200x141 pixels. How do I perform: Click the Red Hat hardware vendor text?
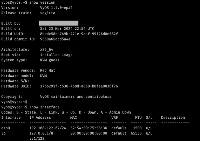click(x=48, y=70)
